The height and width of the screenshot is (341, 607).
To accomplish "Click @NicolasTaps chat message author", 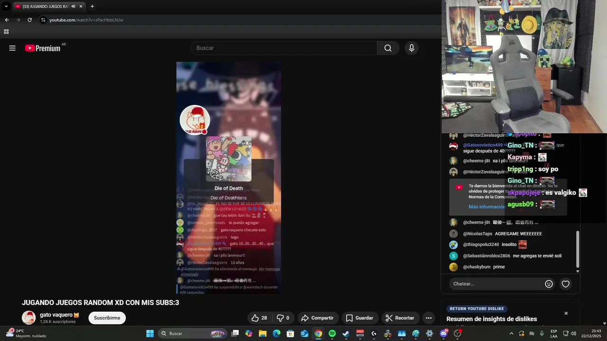I will pyautogui.click(x=478, y=233).
